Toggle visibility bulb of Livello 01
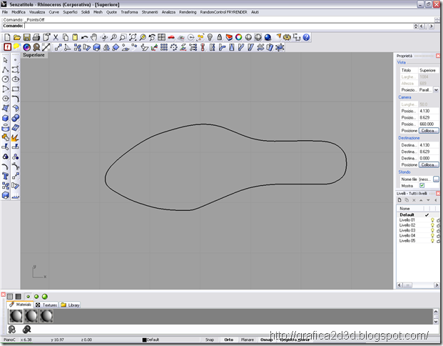This screenshot has height=346, width=443. (x=432, y=220)
